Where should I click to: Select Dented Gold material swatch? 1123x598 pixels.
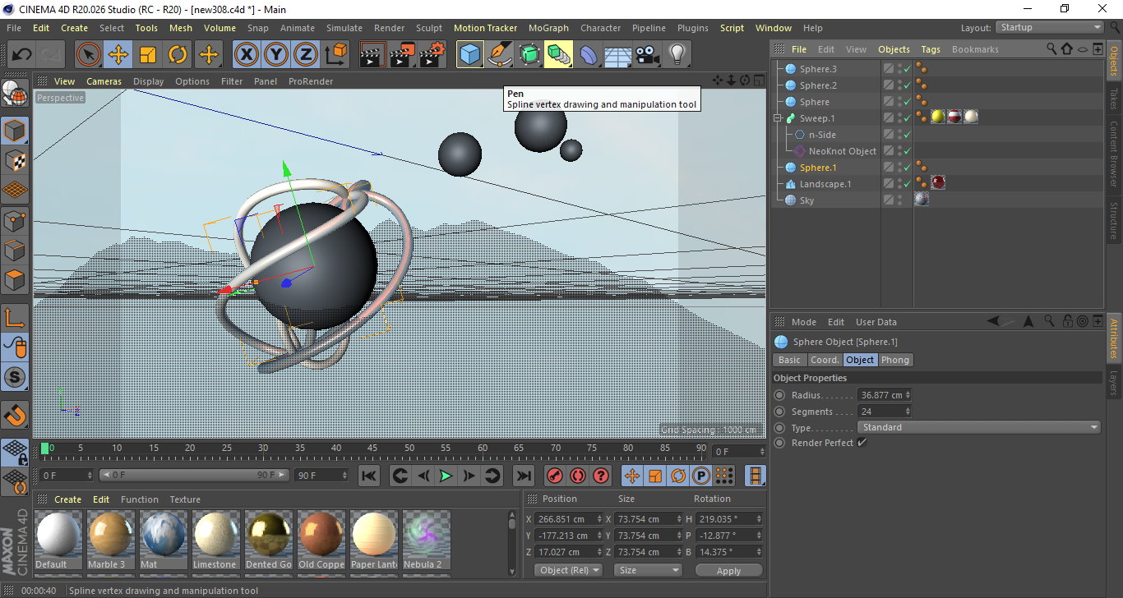point(269,541)
